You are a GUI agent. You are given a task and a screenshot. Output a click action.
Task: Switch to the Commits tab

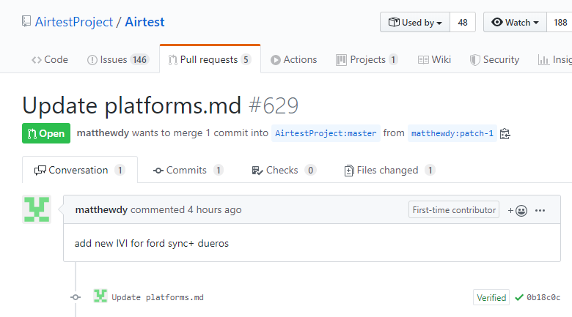click(x=188, y=171)
